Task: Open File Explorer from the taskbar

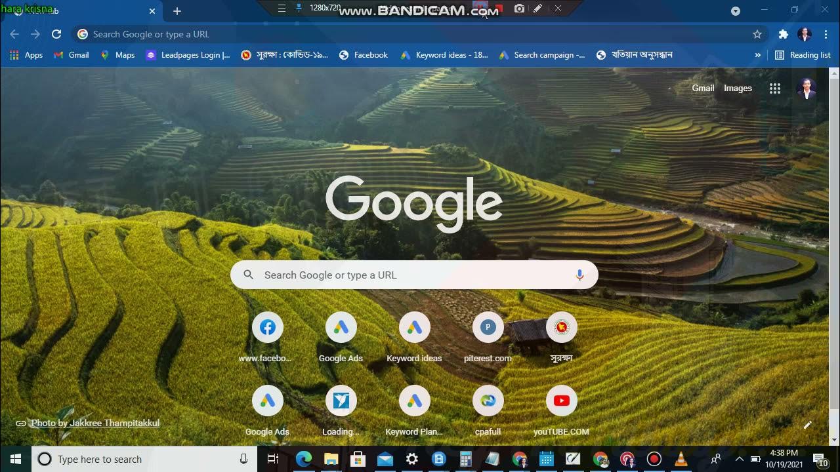Action: point(331,460)
